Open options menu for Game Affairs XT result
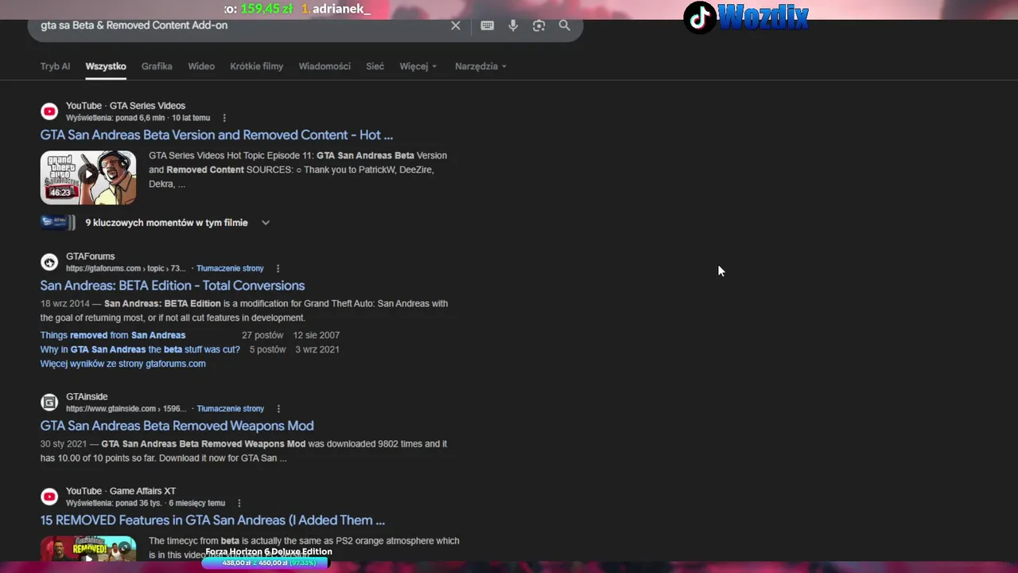1018x573 pixels. 239,503
